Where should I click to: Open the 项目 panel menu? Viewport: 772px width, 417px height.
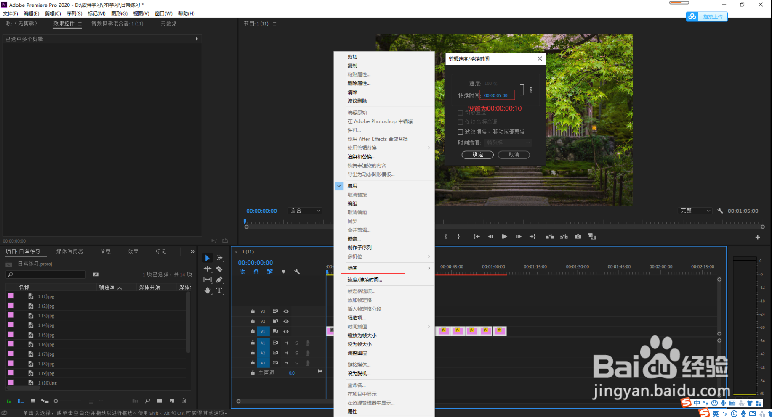[x=45, y=252]
